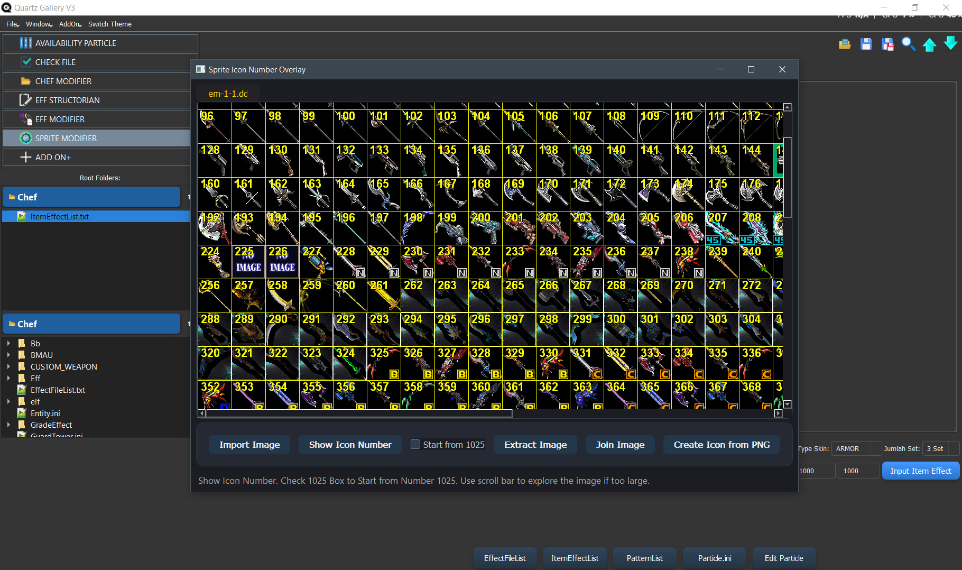This screenshot has width=962, height=570.
Task: Open the print icon in top toolbar
Action: click(x=844, y=44)
